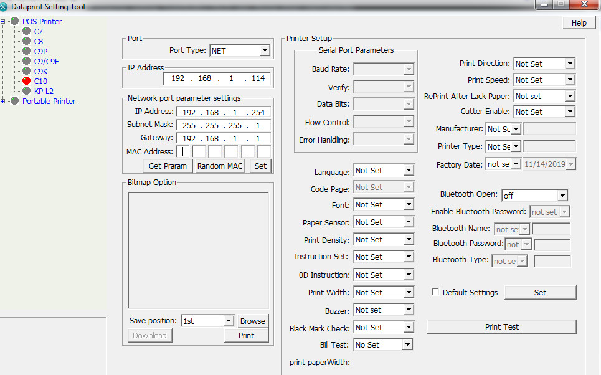The width and height of the screenshot is (601, 375).
Task: Open the Font dropdown
Action: [x=409, y=205]
